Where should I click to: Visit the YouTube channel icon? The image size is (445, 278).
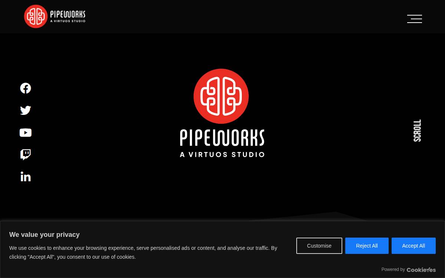point(26,133)
